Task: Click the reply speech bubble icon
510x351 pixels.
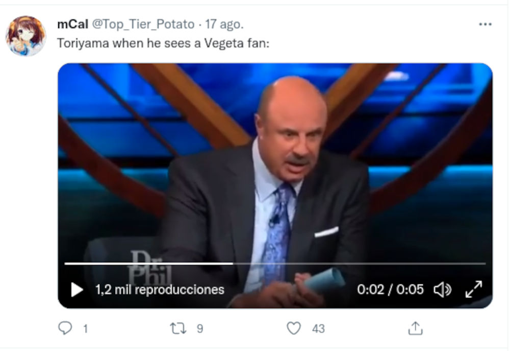Action: [x=65, y=328]
